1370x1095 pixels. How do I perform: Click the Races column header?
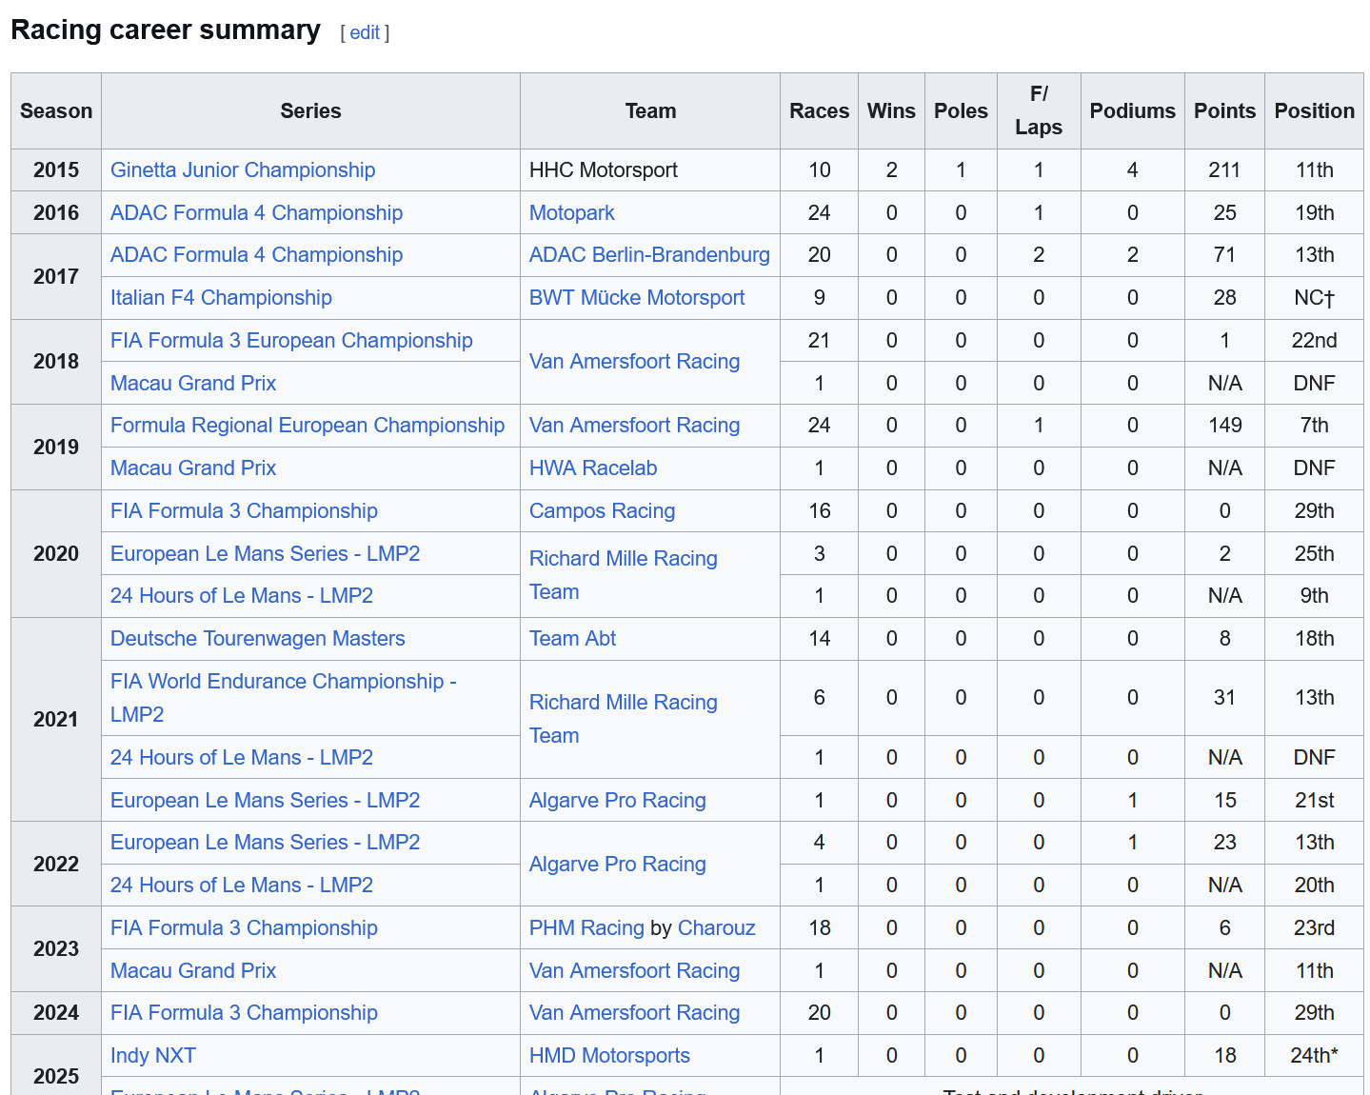pyautogui.click(x=819, y=110)
